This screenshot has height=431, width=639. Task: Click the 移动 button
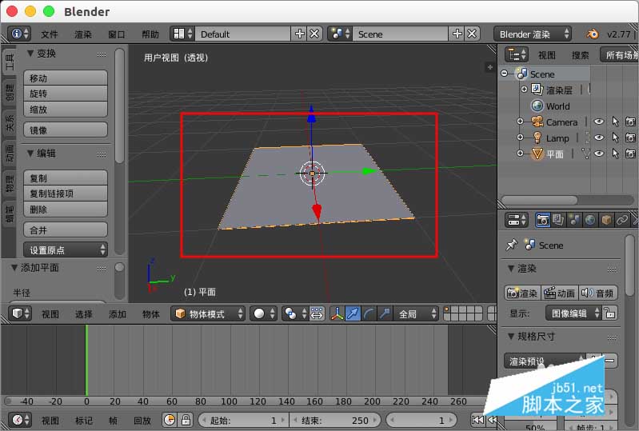[x=66, y=78]
